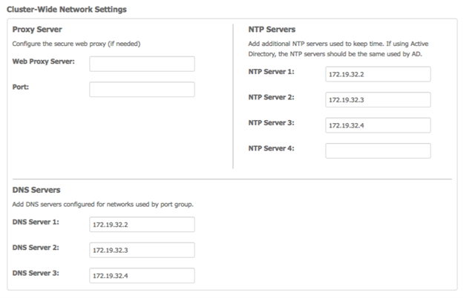Select the NTP Server 1 field

click(x=378, y=74)
